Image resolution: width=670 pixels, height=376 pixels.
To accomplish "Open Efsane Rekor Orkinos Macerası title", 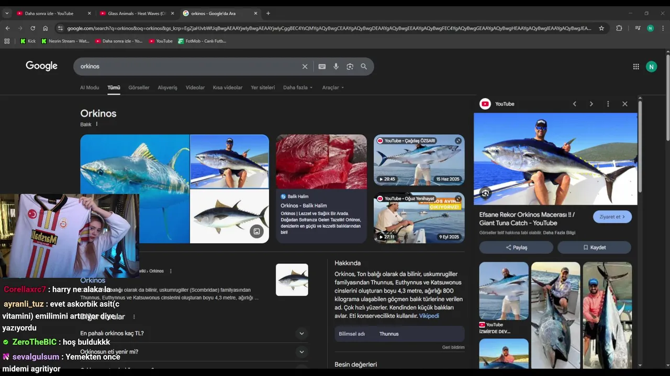I will pyautogui.click(x=527, y=219).
